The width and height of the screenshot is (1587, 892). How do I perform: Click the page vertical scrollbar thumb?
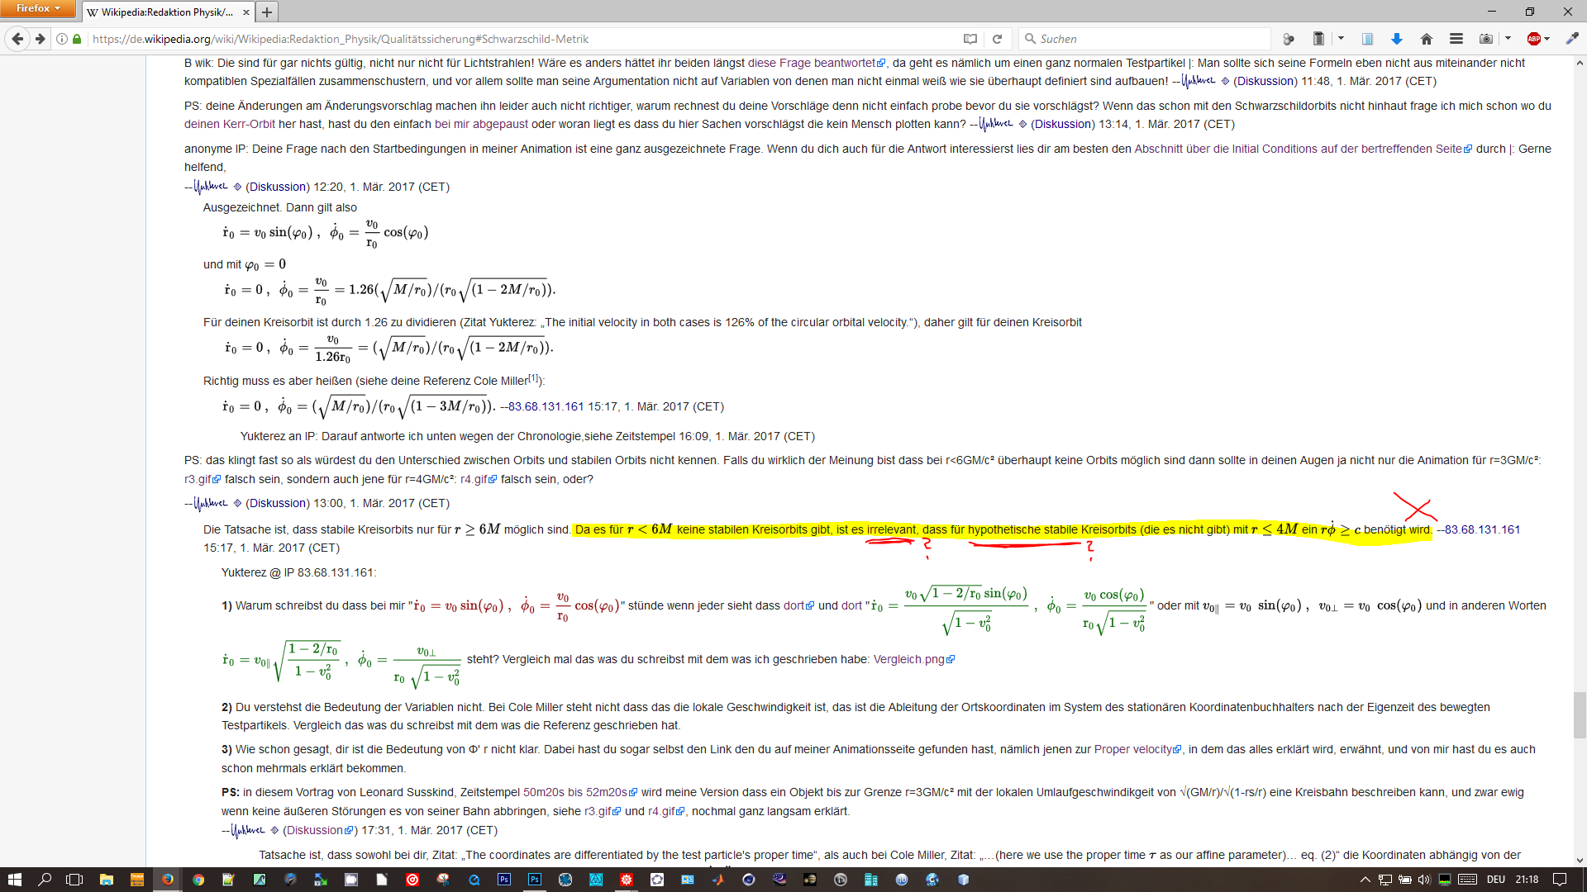click(x=1580, y=714)
